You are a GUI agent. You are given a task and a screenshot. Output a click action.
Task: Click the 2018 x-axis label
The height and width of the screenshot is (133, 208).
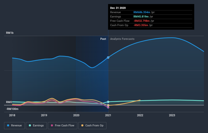[12, 115]
